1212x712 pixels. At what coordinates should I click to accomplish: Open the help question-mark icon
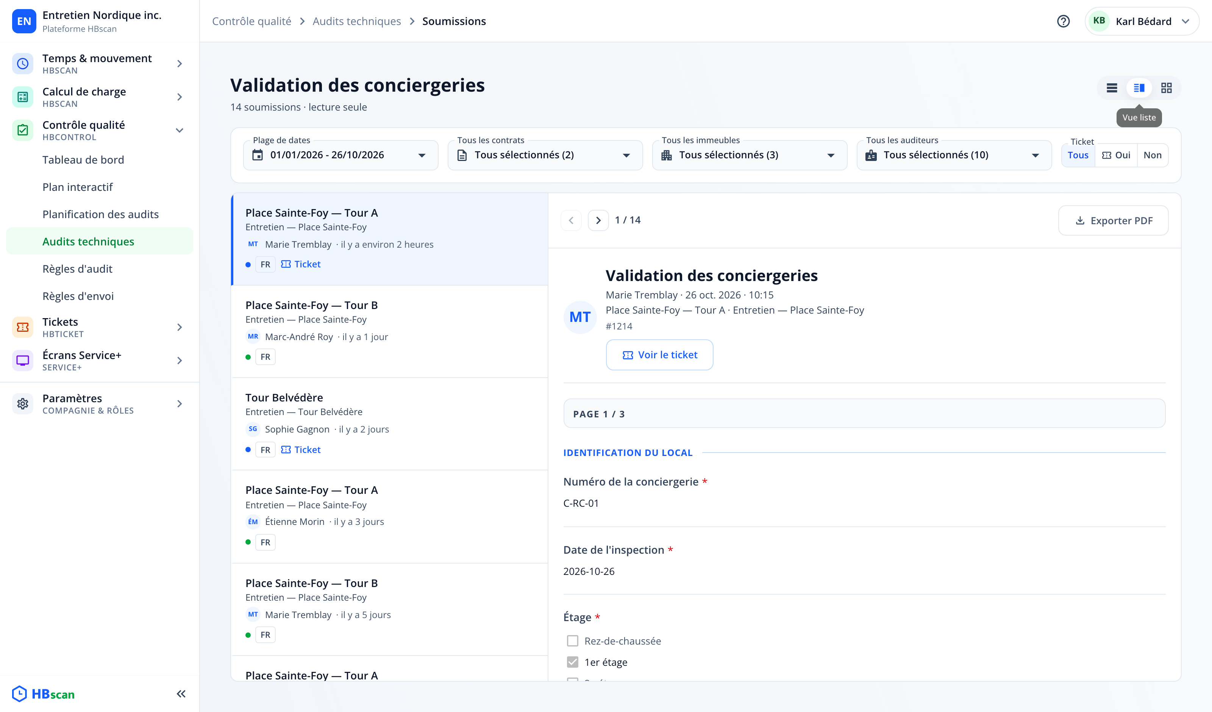[x=1063, y=21]
